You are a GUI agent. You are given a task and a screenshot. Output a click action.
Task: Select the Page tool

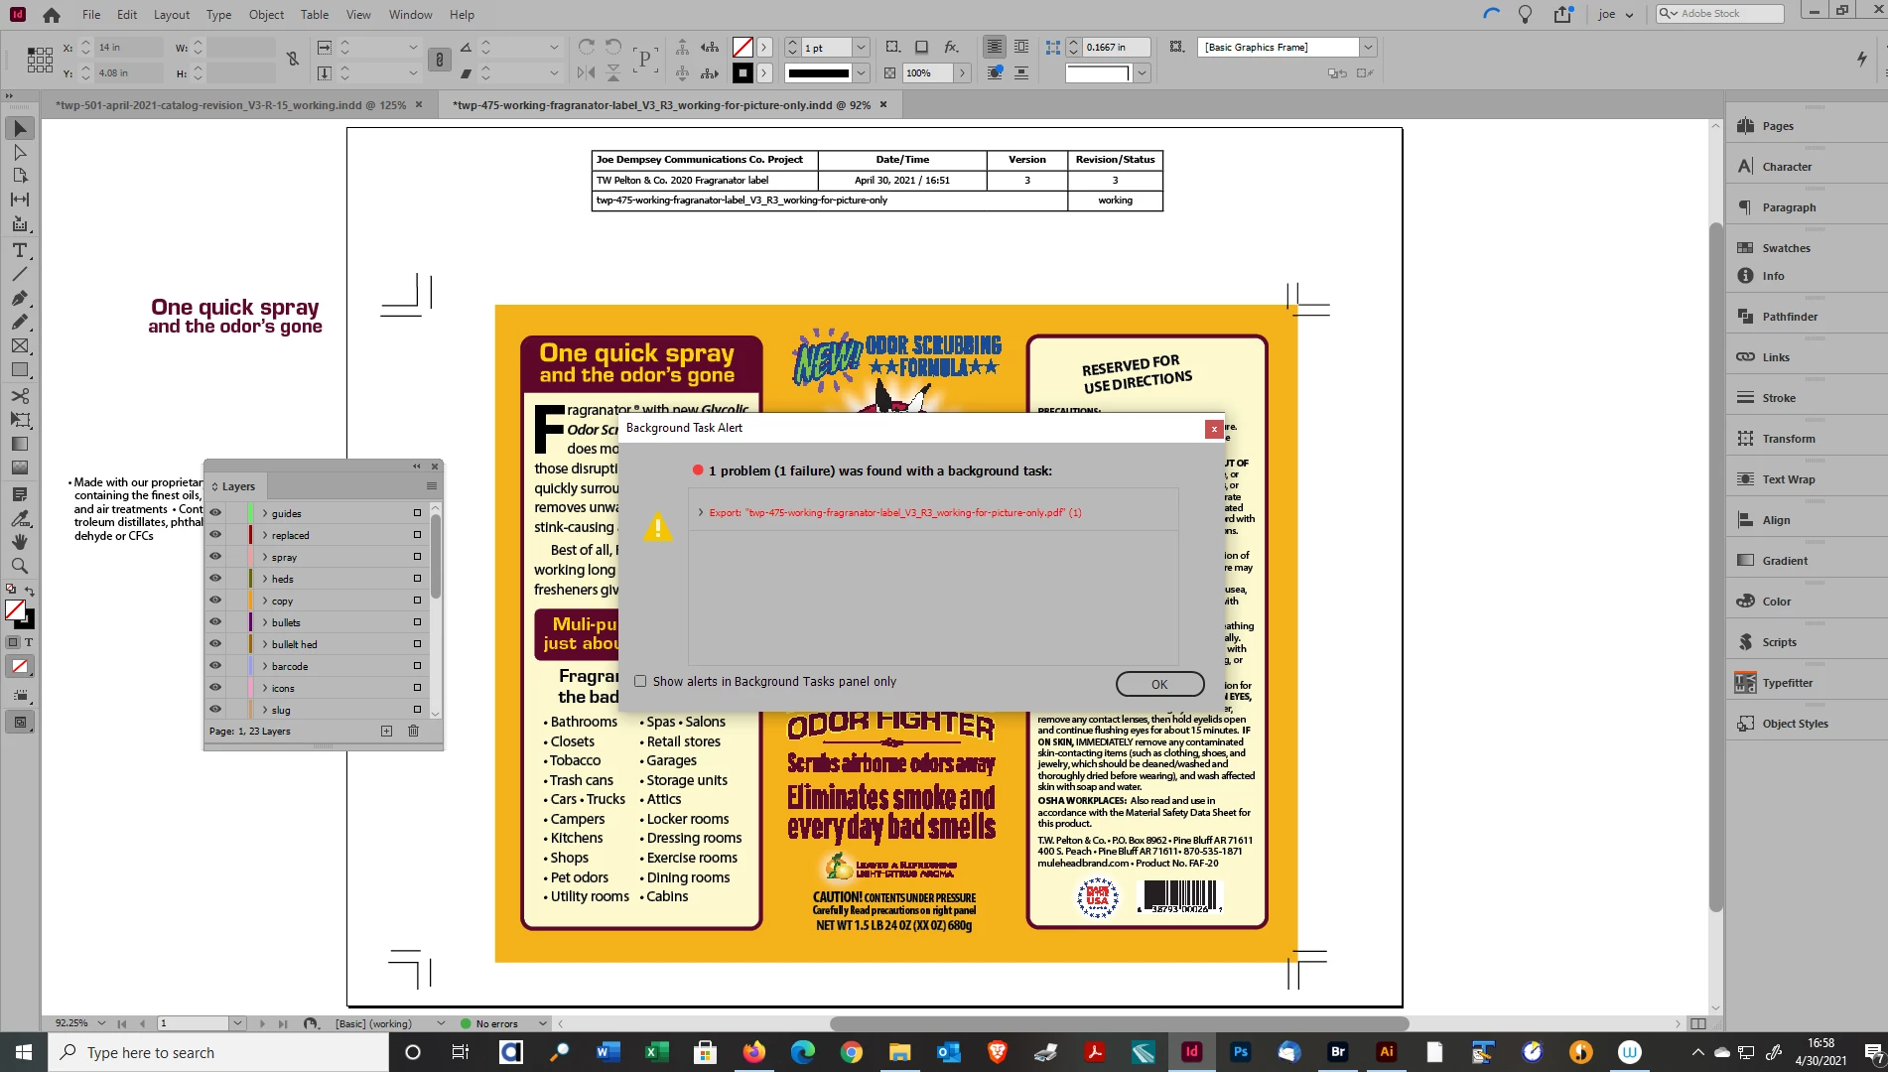pos(20,176)
